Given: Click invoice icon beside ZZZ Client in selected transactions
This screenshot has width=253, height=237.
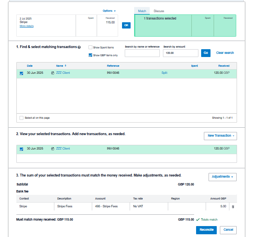Looking at the screenshot, I should [x=53, y=149].
